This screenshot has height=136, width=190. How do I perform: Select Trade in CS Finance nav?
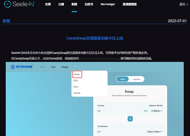[x=42, y=67]
